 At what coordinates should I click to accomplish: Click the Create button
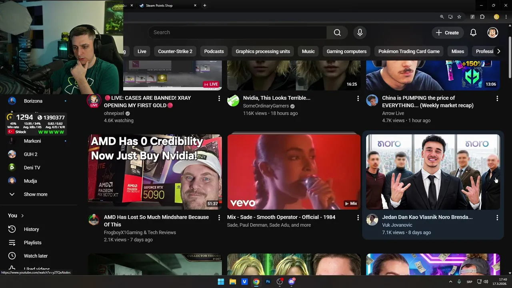click(x=447, y=33)
